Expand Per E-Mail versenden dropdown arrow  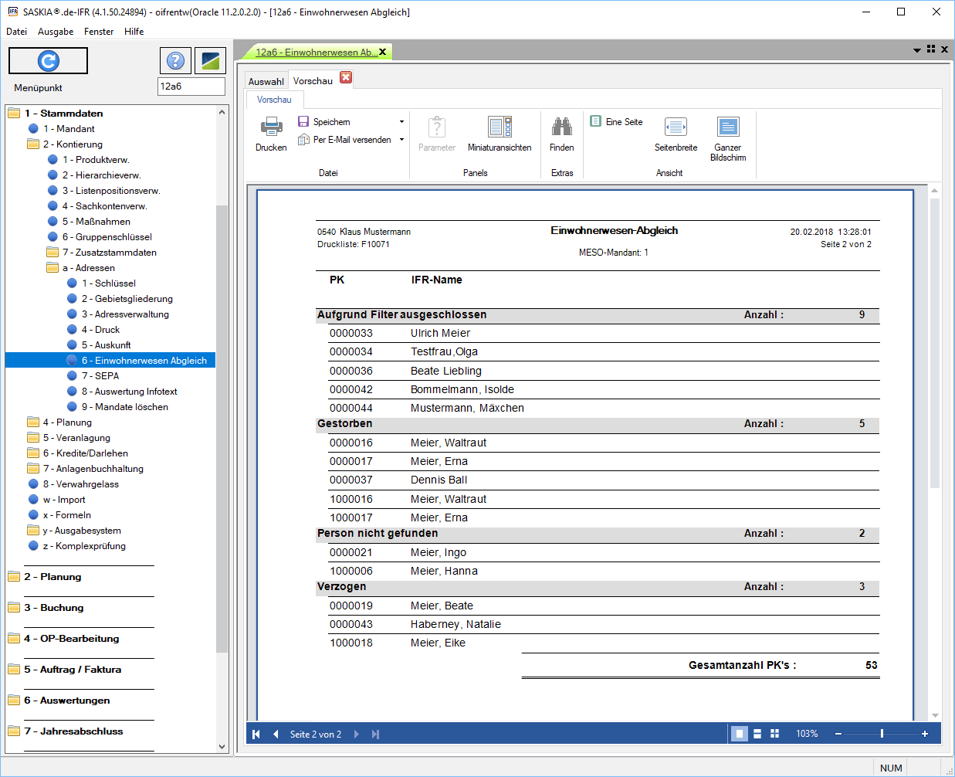[401, 140]
